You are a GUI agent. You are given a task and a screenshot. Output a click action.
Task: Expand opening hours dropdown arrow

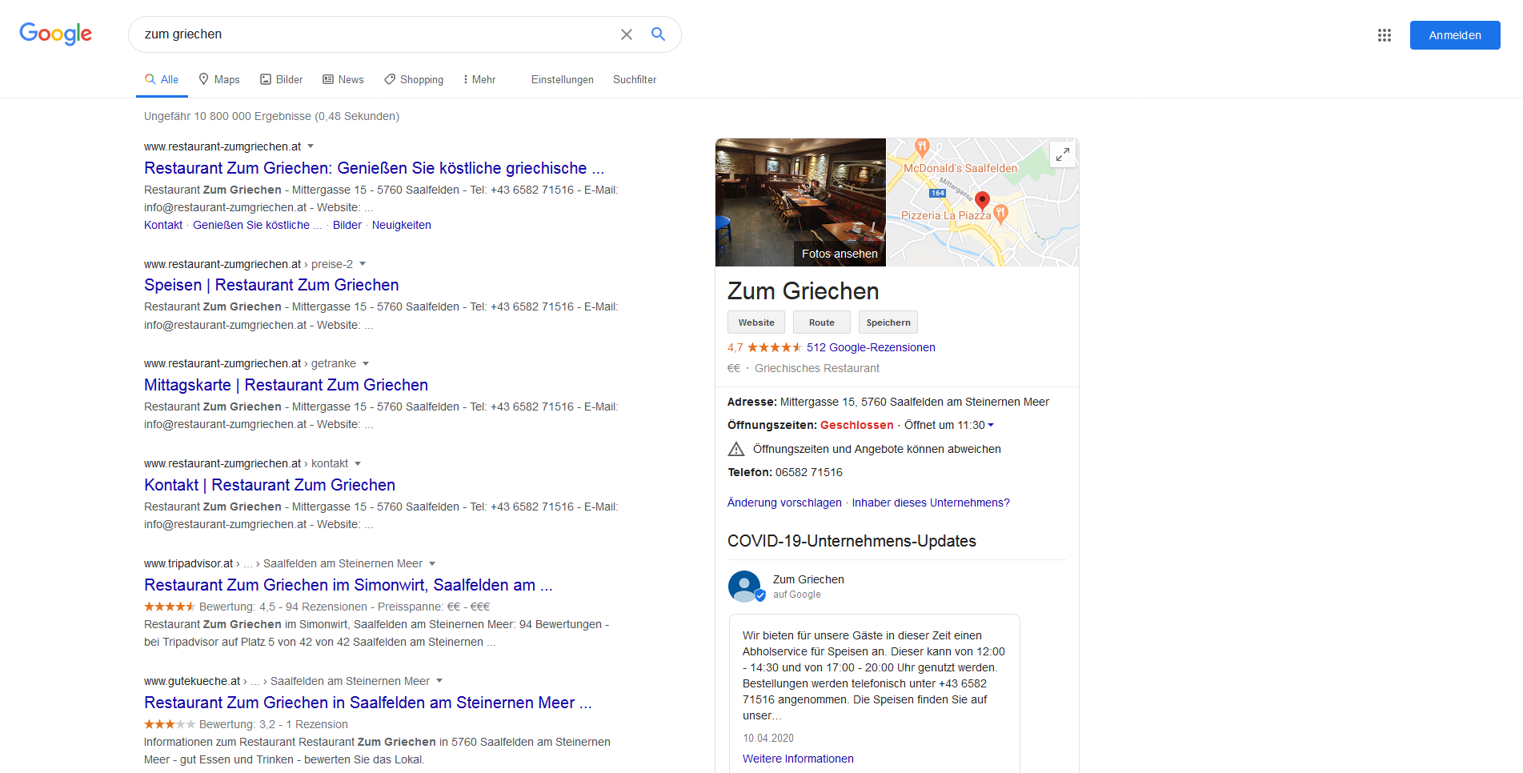[x=991, y=425]
